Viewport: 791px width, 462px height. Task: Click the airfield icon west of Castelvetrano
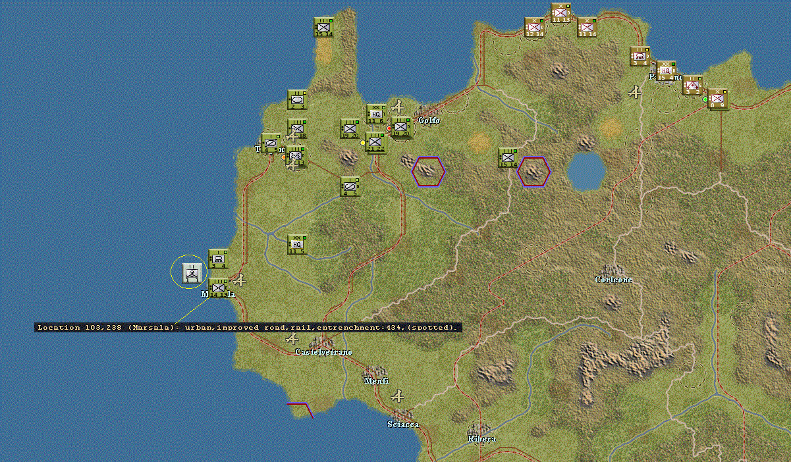(292, 339)
